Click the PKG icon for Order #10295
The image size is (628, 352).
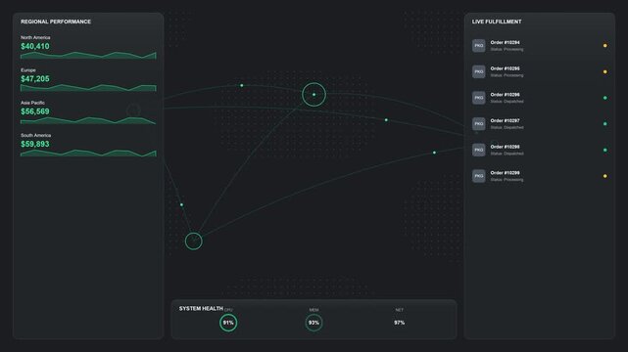[x=479, y=71]
